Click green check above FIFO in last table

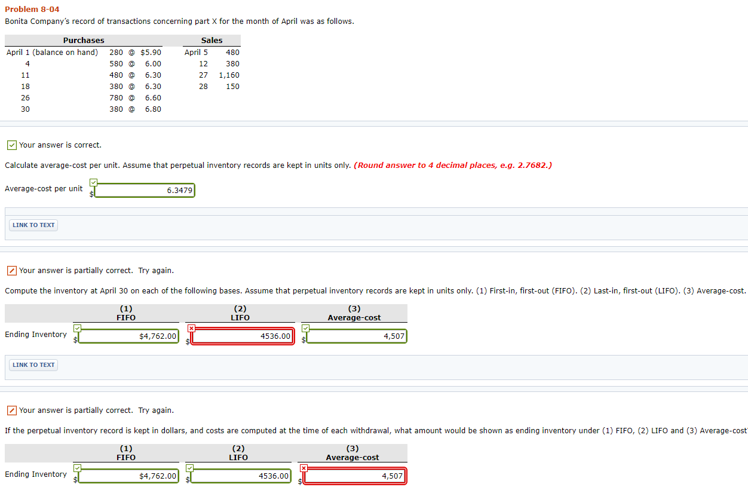pyautogui.click(x=77, y=467)
